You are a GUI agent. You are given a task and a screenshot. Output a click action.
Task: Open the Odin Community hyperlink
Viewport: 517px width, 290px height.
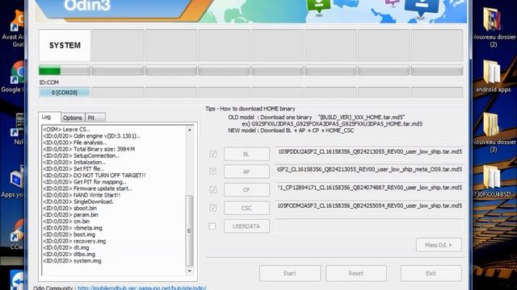142,288
